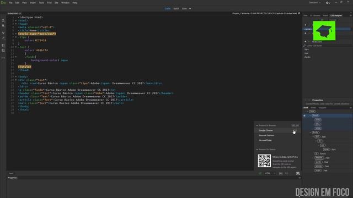This screenshot has height=198, width=353.
Task: Click the Remove Comment icon in toolbar
Action: (x=3, y=51)
